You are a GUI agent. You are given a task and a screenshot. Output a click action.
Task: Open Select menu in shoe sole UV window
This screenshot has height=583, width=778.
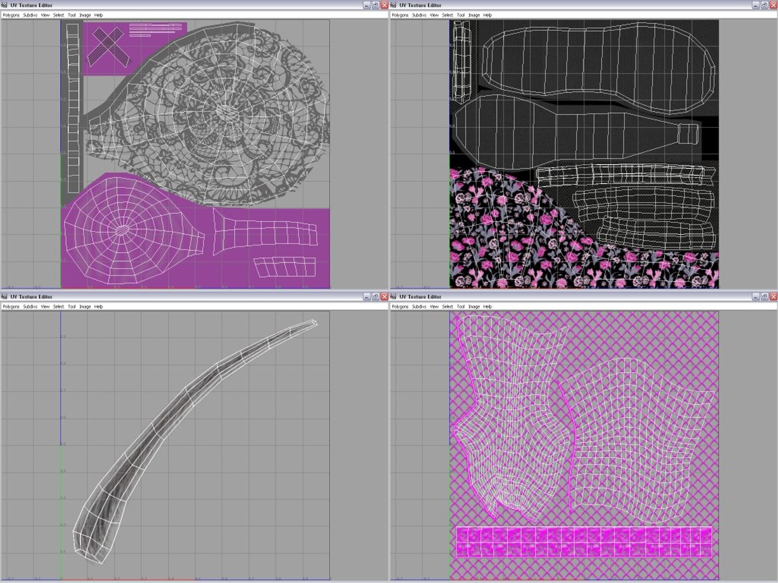447,15
